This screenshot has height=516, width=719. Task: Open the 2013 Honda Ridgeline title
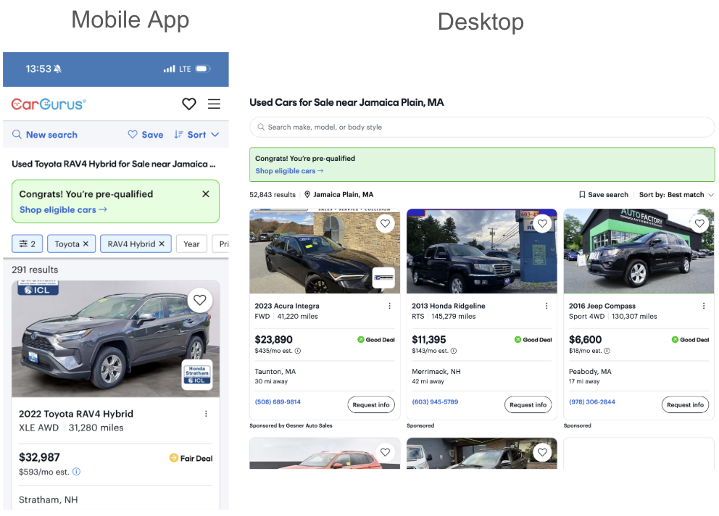pos(449,306)
